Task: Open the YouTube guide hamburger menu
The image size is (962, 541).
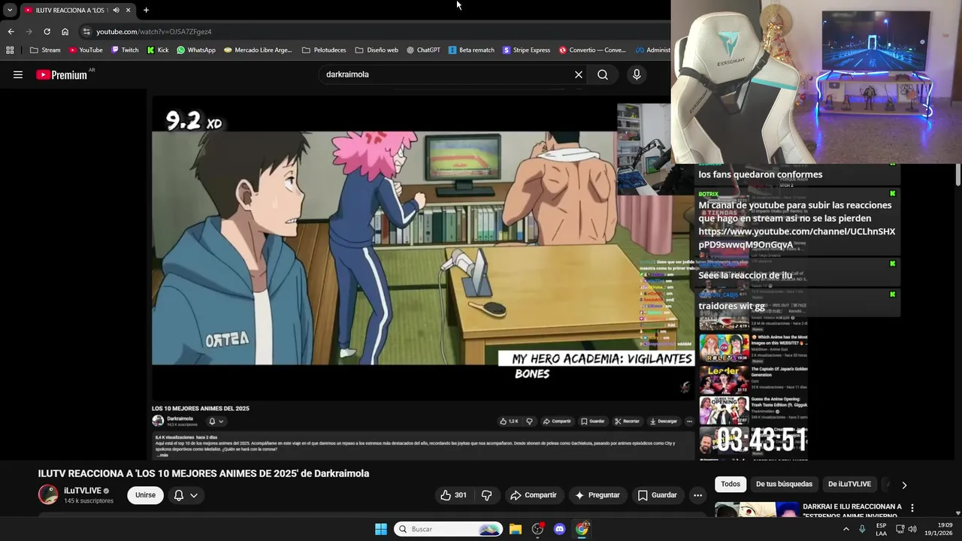Action: 18,74
